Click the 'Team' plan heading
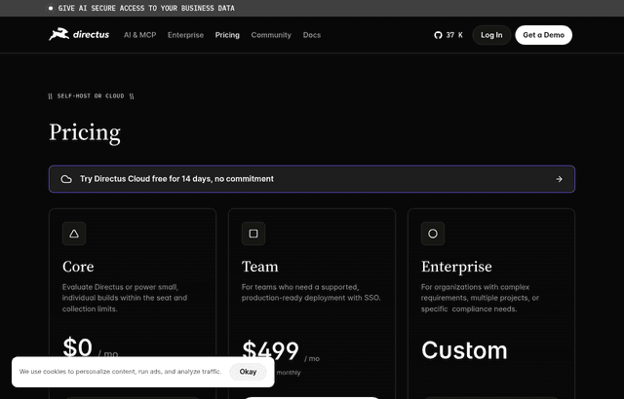The width and height of the screenshot is (624, 399). tap(260, 267)
